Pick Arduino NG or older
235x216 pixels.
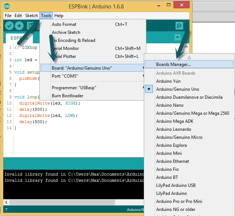[189, 209]
